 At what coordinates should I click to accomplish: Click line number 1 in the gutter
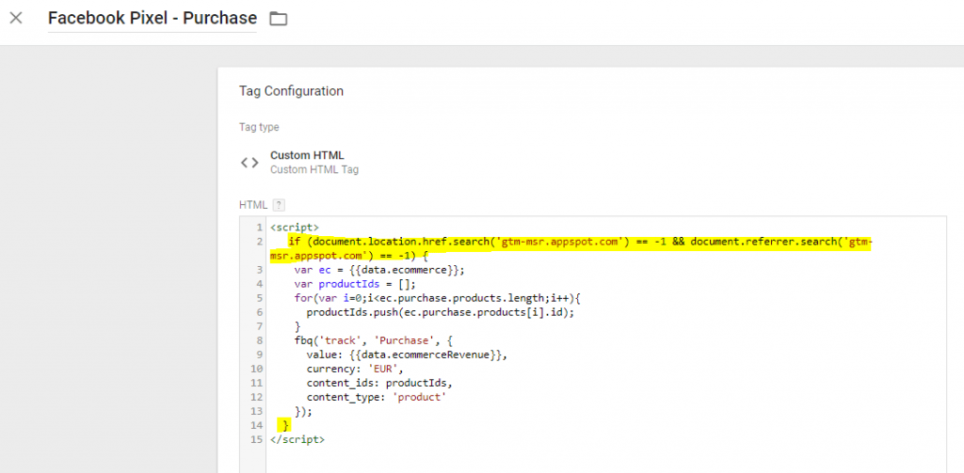click(260, 228)
